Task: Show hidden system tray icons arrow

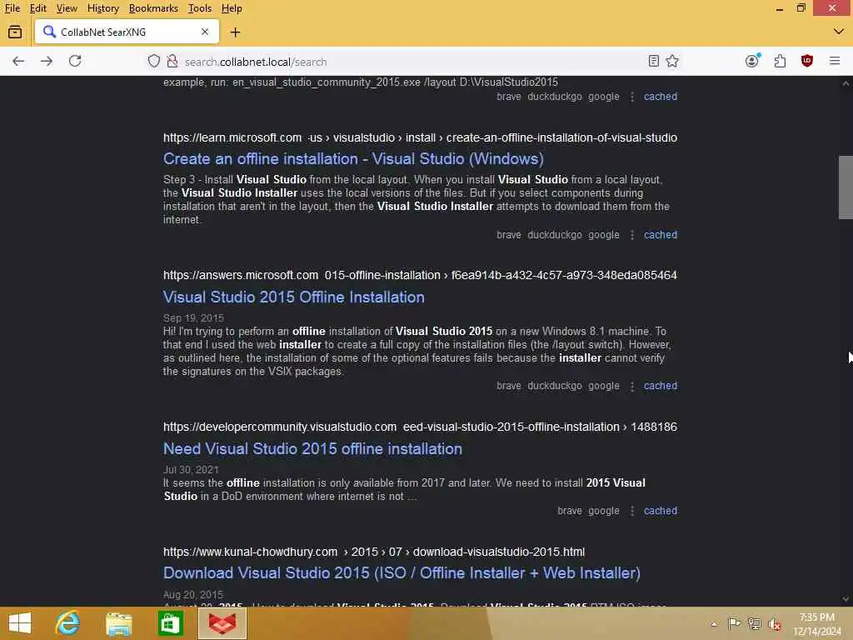Action: (714, 624)
